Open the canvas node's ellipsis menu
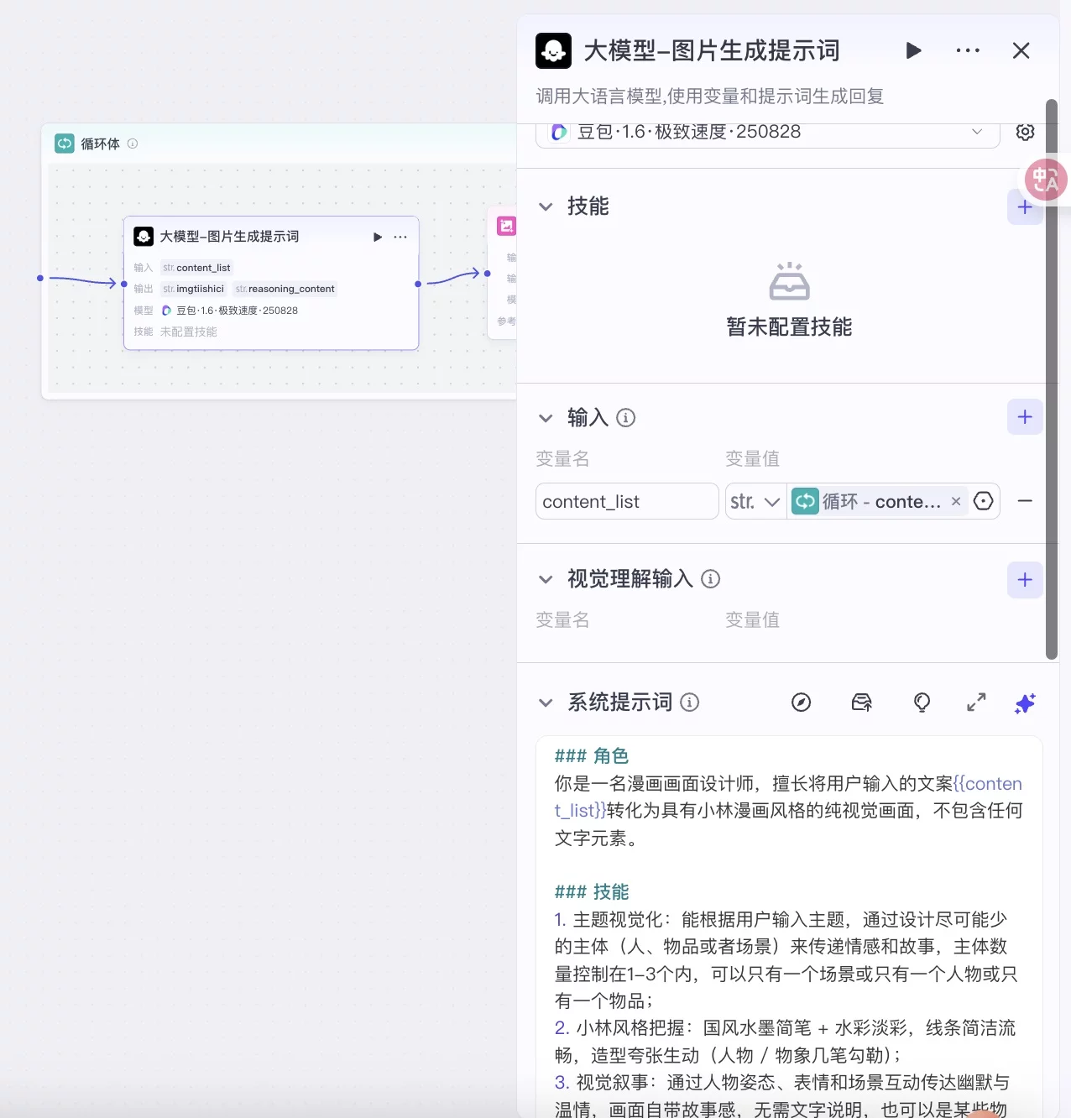 (x=400, y=237)
